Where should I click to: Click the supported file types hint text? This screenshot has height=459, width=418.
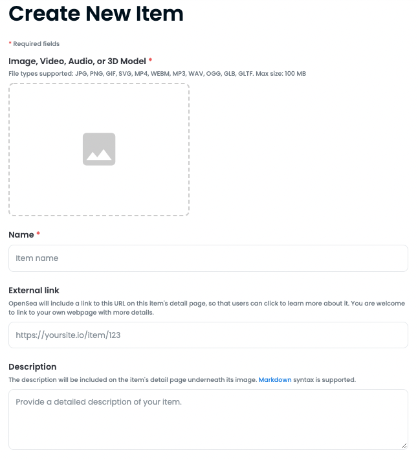[157, 73]
